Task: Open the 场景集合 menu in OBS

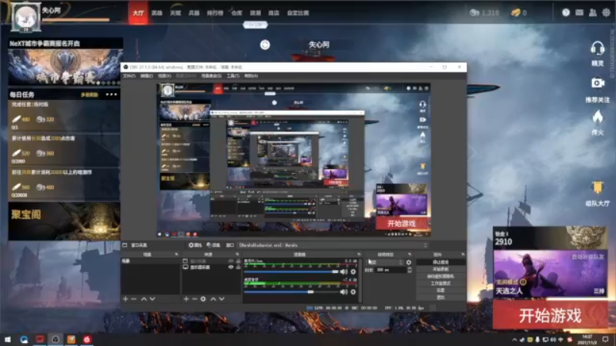Action: click(211, 75)
